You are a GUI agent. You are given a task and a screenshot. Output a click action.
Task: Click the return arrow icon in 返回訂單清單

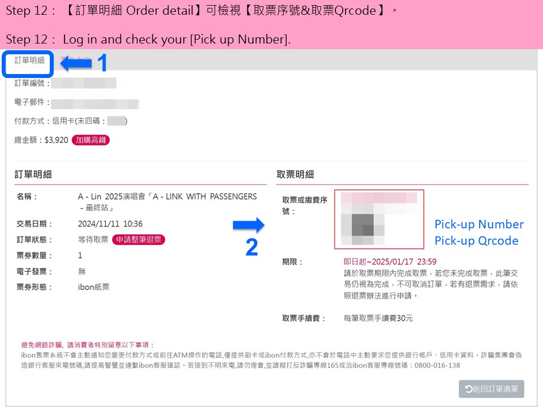[468, 389]
